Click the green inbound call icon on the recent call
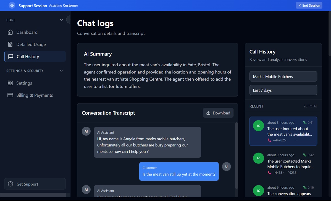Screen dimensions: 331x203 click(258, 125)
